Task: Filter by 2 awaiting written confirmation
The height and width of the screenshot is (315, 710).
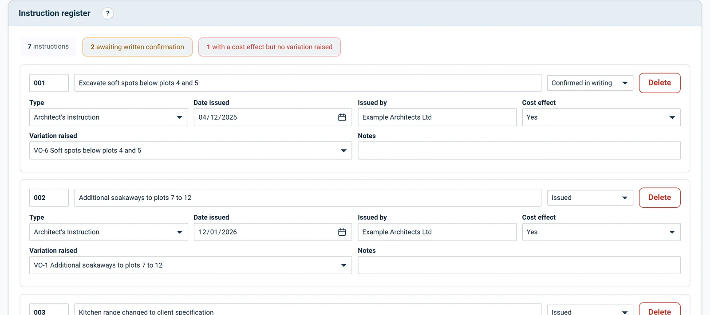Action: pos(137,47)
